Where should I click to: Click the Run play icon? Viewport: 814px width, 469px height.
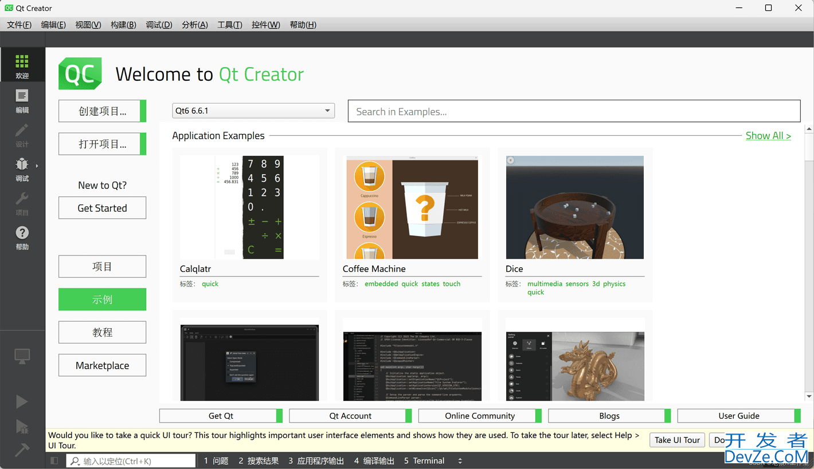[22, 401]
